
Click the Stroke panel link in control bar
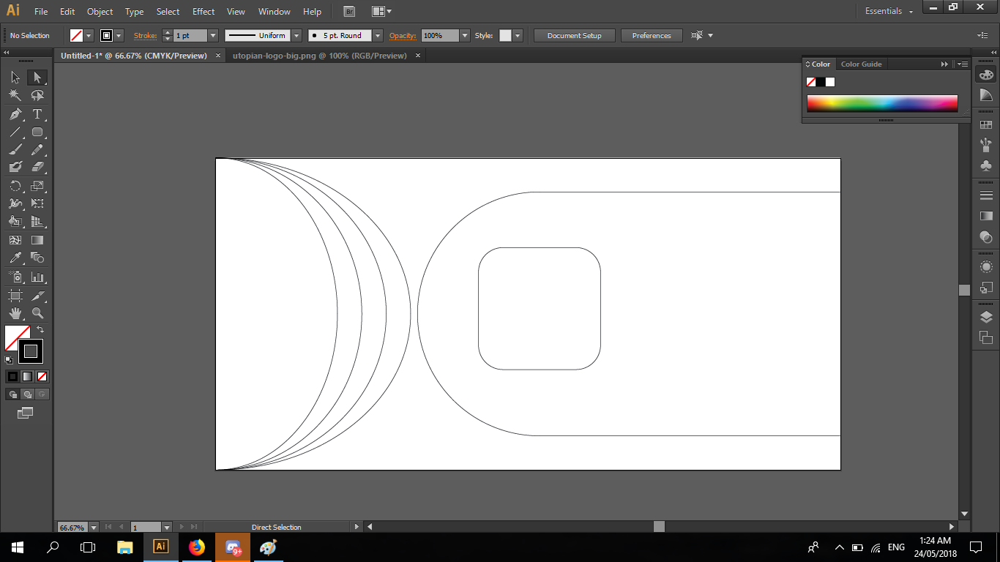pyautogui.click(x=145, y=35)
